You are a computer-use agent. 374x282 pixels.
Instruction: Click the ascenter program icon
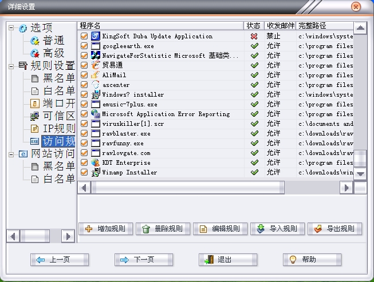pos(96,85)
